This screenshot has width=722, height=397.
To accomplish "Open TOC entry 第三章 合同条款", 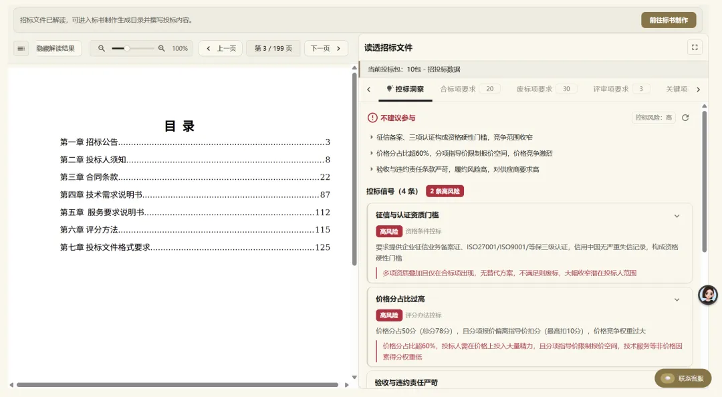I will (x=195, y=177).
